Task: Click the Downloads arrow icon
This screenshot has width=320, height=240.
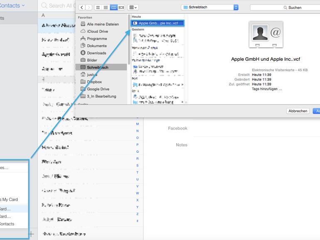Action: tap(83, 53)
